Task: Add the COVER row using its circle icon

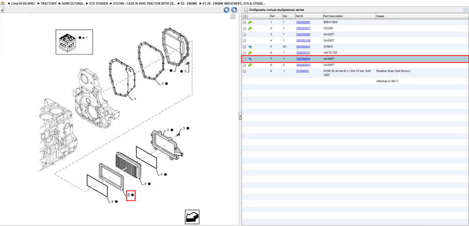Action: tap(244, 29)
